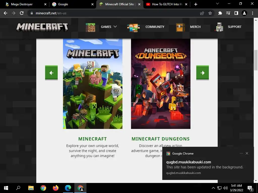Click 'This site has been updated' message

[205, 167]
